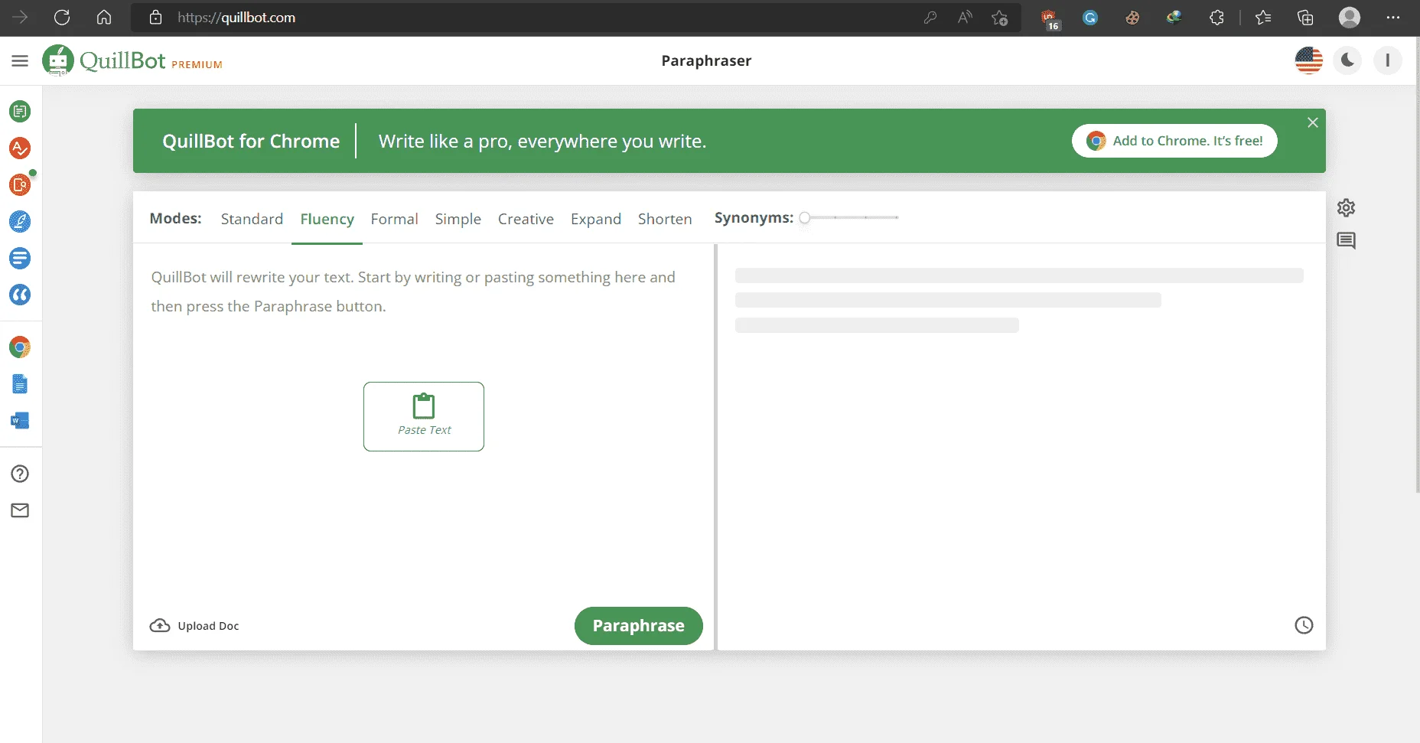This screenshot has height=743, width=1420.
Task: Select the Fluency mode tab
Action: coord(327,219)
